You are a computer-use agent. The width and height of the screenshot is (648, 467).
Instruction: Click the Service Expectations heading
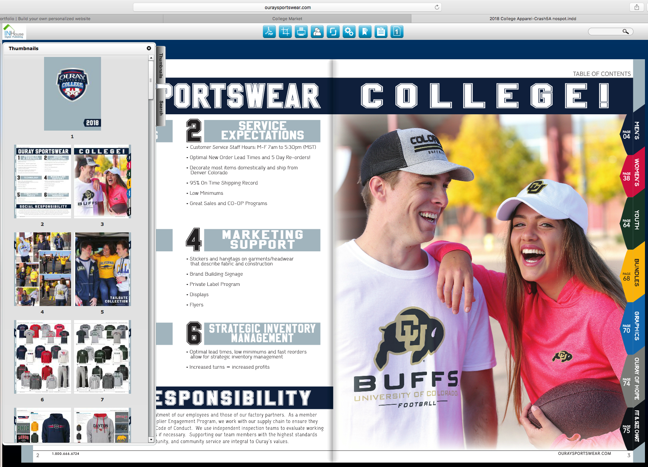click(x=262, y=131)
